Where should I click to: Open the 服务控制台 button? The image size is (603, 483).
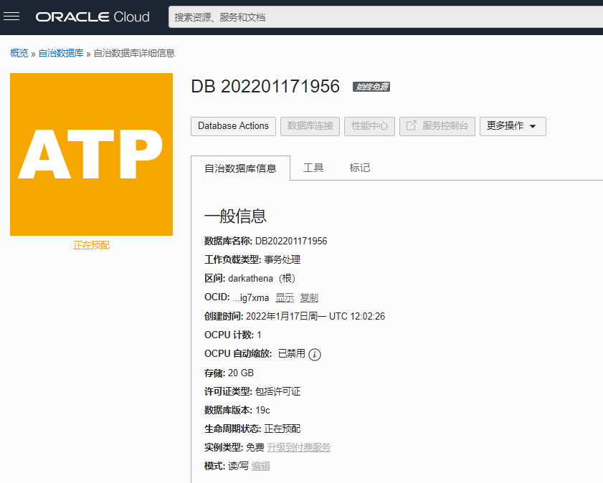[x=437, y=126]
